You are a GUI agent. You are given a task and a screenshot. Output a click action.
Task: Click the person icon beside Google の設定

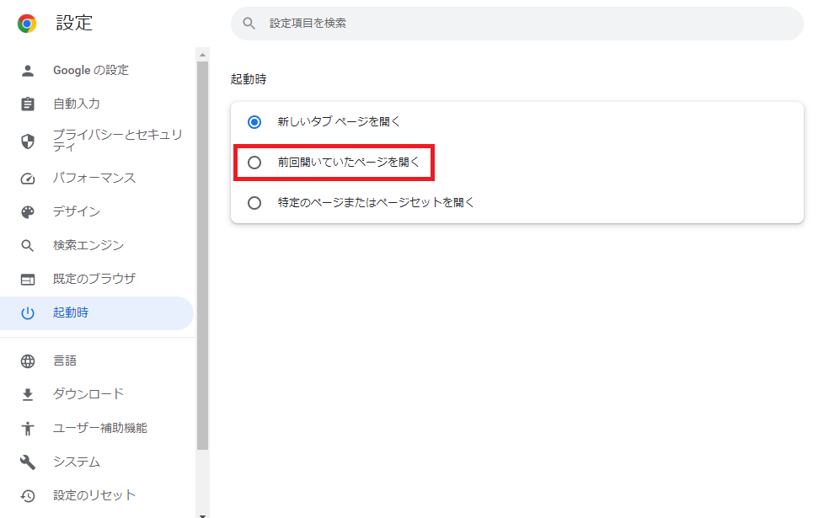tap(28, 71)
